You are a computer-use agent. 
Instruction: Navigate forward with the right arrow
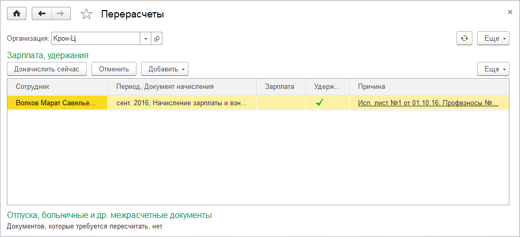tap(61, 14)
